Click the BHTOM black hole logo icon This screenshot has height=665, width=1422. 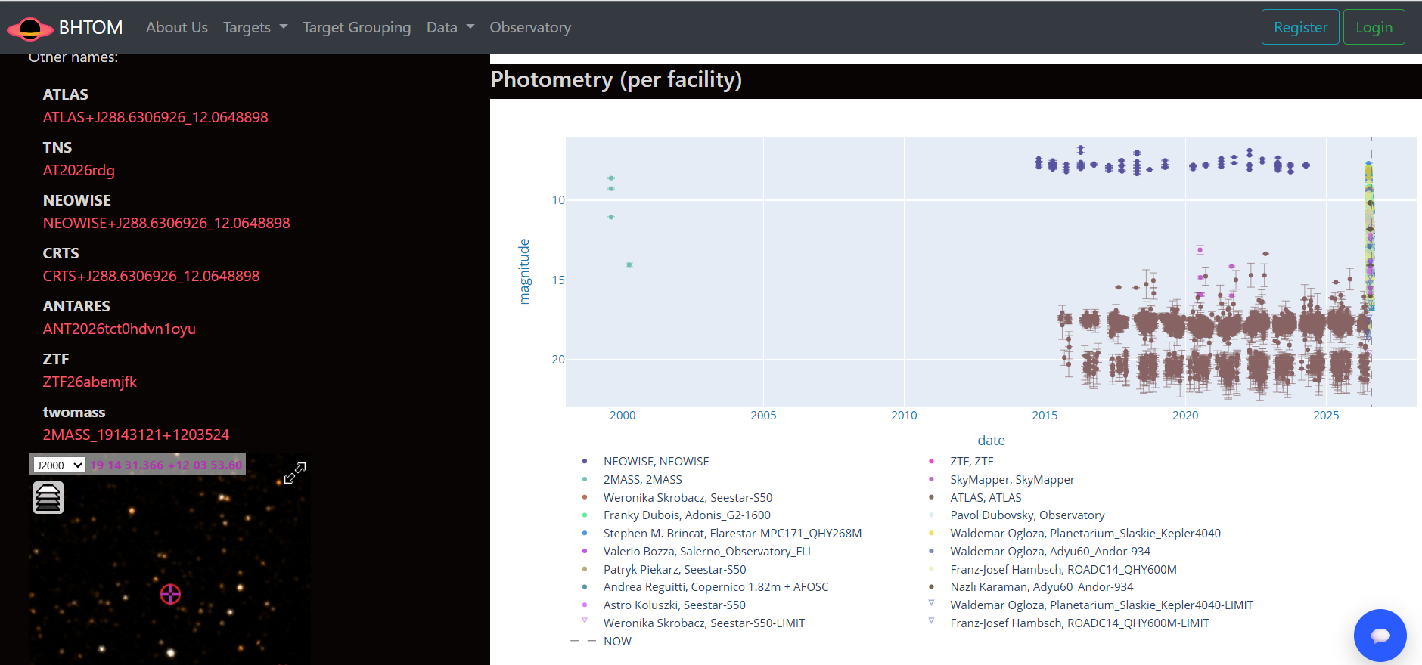30,29
